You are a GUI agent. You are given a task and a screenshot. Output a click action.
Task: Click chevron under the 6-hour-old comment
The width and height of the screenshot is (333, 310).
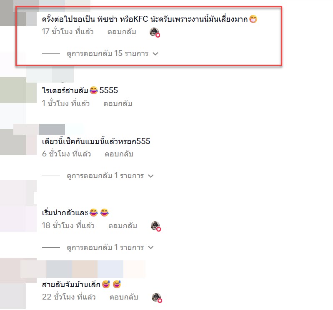pyautogui.click(x=150, y=176)
